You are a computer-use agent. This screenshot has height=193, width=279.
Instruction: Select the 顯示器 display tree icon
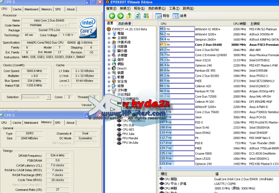[114, 51]
